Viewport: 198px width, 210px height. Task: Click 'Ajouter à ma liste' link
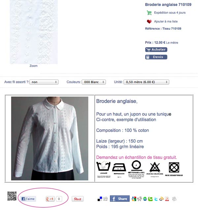tap(166, 21)
